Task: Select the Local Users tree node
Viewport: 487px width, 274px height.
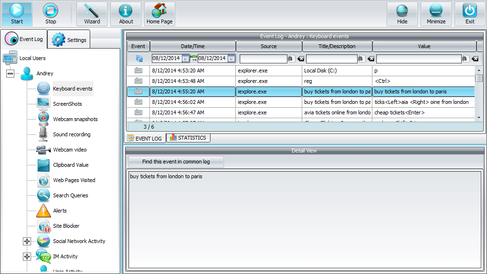Action: tap(32, 58)
